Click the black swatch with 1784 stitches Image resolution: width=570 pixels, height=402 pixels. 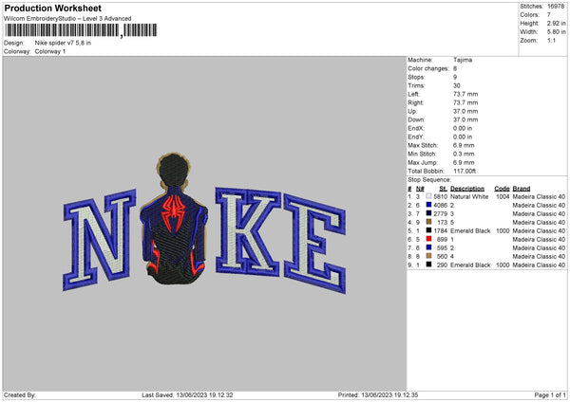429,230
